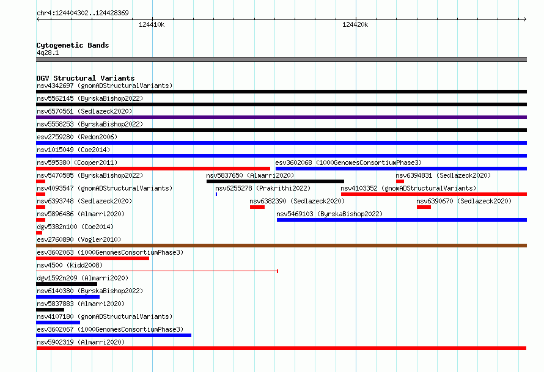The height and width of the screenshot is (372, 544).
Task: Open variant esv3602067 (1000GenomesConsortiumPhase3) label
Action: click(x=110, y=329)
